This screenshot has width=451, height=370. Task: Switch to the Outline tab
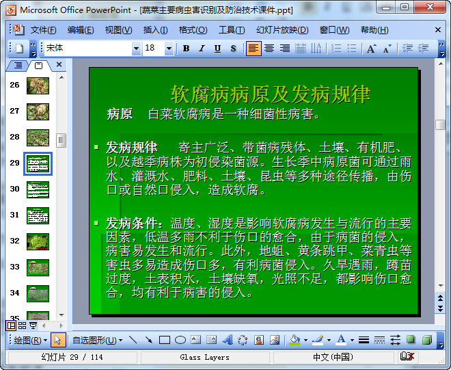[x=18, y=66]
